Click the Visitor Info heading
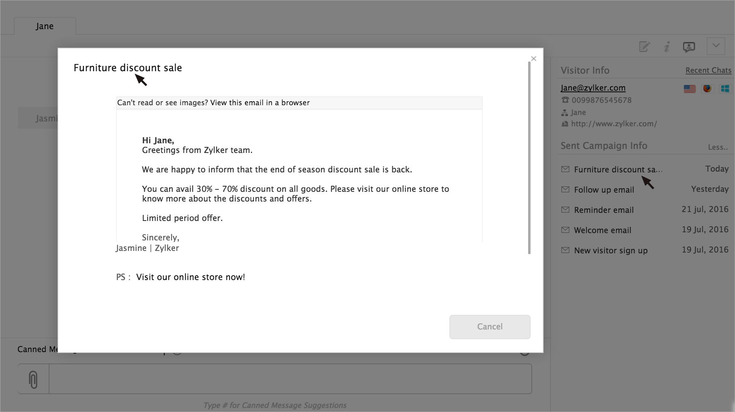Viewport: 735px width, 412px height. tap(585, 70)
